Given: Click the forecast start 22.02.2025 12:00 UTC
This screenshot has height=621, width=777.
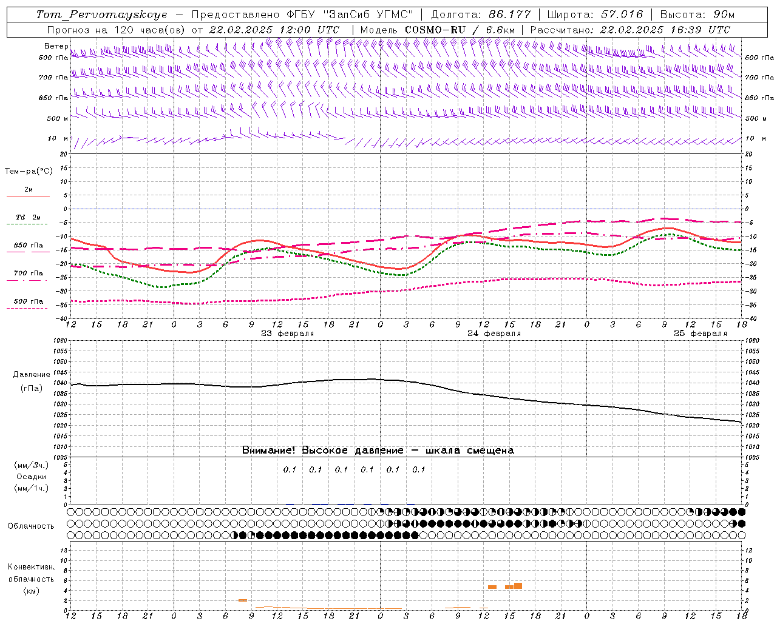Looking at the screenshot, I should [x=274, y=30].
